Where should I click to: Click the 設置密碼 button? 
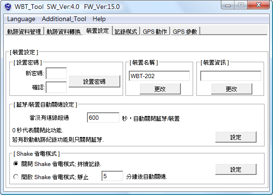point(94,81)
